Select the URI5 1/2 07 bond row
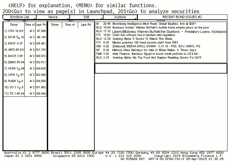This screenshot has height=165, width=230. (x=25, y=75)
